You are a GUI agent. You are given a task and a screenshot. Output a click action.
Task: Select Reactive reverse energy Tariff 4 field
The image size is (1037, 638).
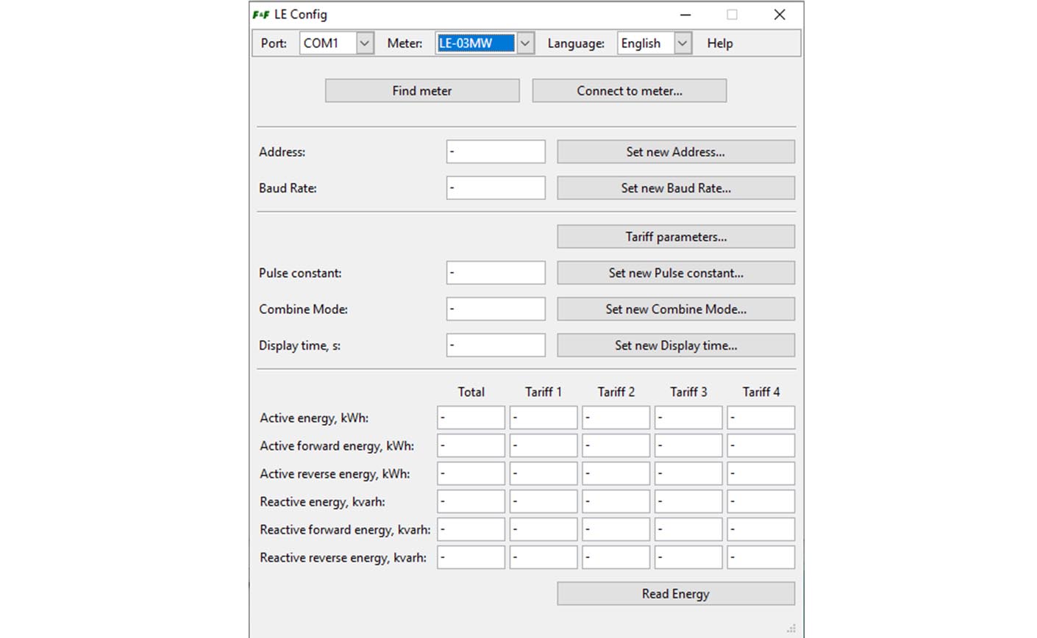pos(760,557)
